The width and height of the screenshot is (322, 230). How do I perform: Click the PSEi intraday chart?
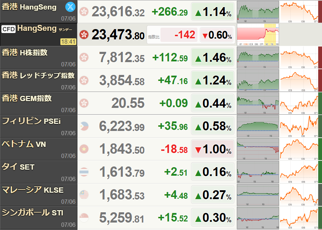pyautogui.click(x=258, y=126)
